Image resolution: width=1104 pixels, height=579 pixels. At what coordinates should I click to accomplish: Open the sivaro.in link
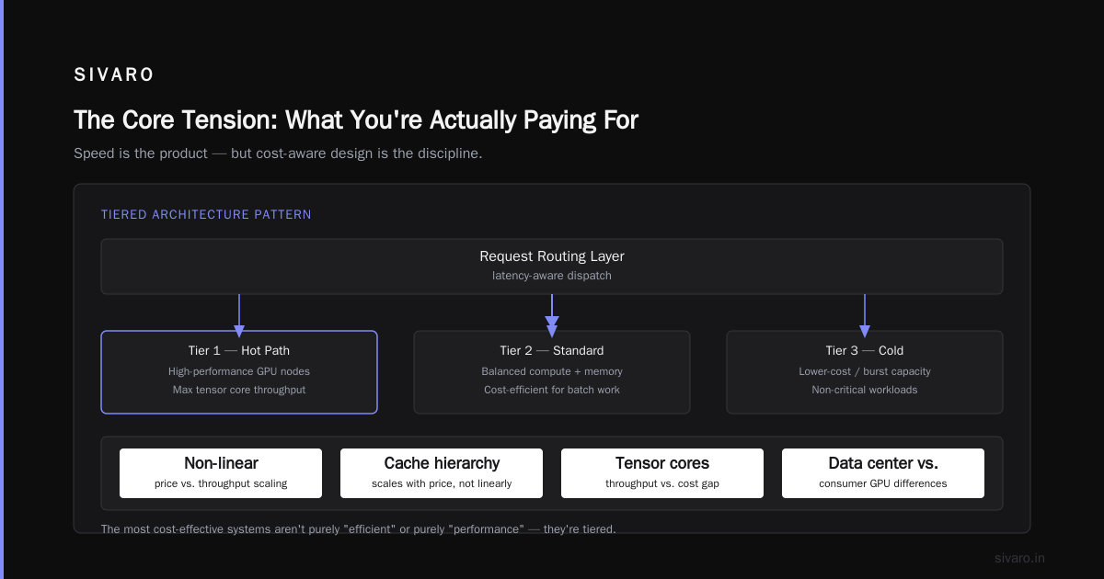[x=1019, y=558]
